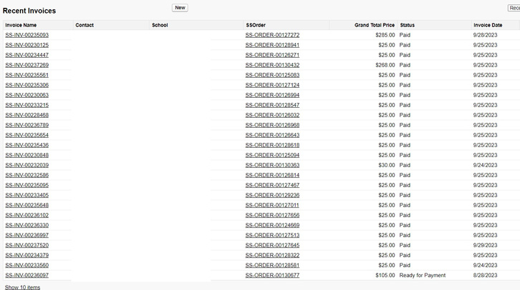This screenshot has height=290, width=520.
Task: Click the SSOrder column header
Action: point(256,25)
